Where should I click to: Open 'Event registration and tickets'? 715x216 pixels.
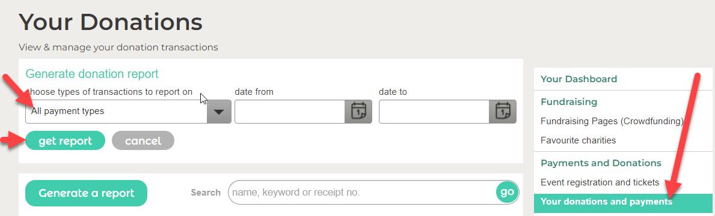[600, 182]
